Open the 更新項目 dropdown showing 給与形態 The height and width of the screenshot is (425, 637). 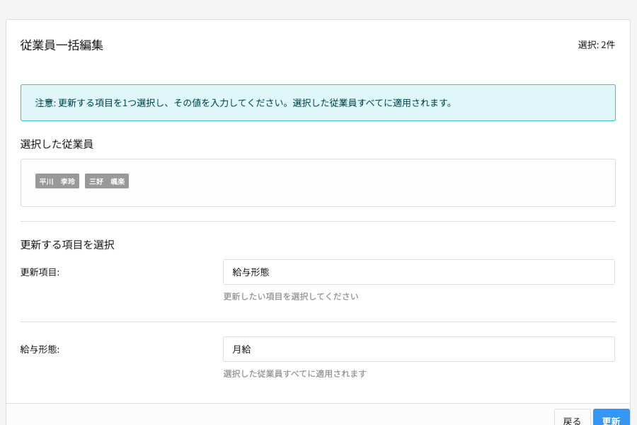(x=418, y=272)
